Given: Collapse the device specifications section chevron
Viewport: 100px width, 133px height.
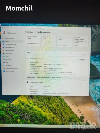Looking at the screenshot, I should coord(87,60).
